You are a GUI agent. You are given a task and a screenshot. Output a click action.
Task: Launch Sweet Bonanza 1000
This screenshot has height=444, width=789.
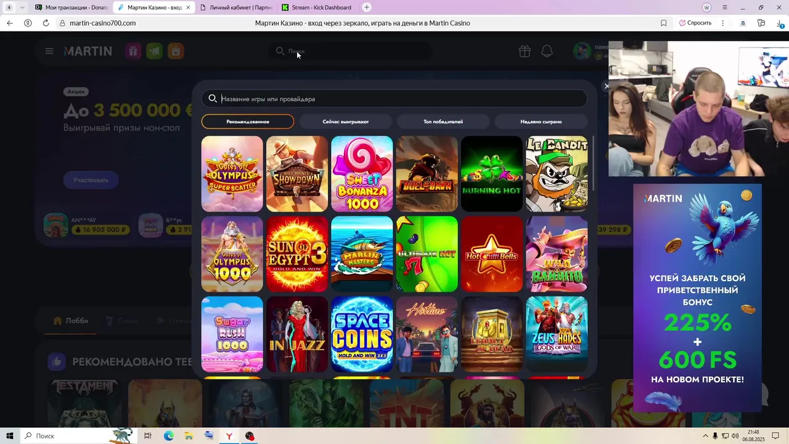tap(362, 174)
